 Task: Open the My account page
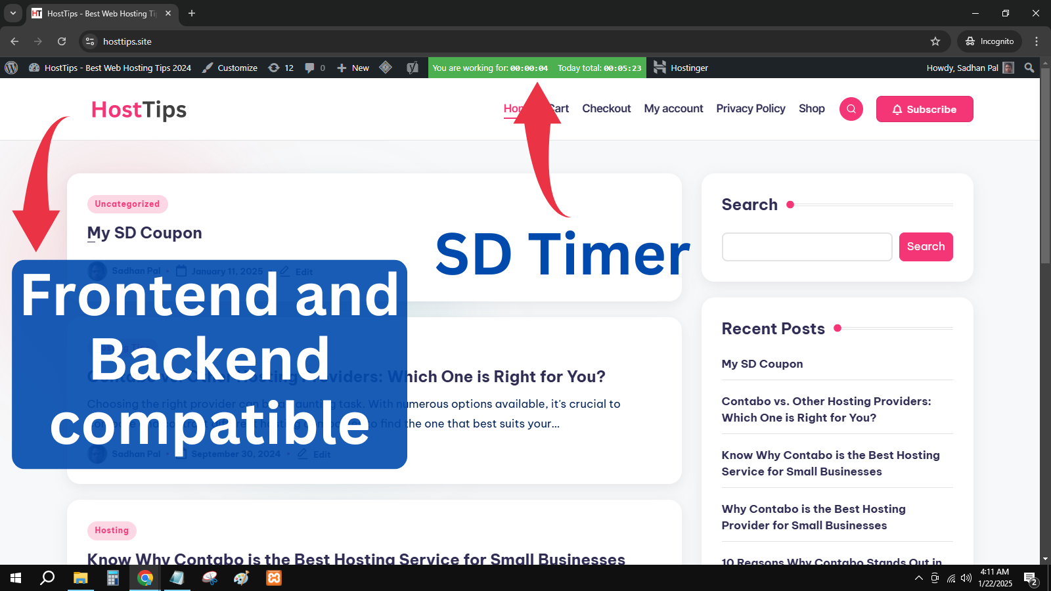[673, 108]
